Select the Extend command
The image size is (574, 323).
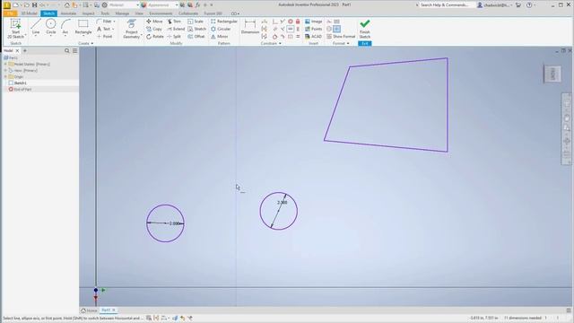[x=176, y=29]
